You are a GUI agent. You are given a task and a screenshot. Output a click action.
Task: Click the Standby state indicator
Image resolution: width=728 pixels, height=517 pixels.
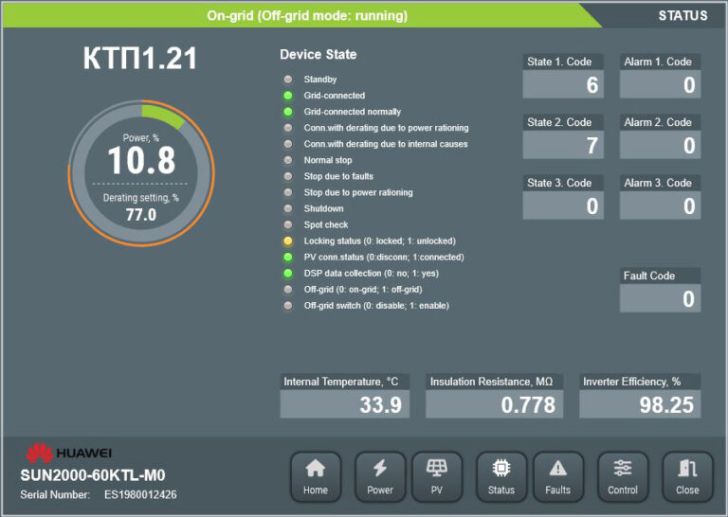point(287,80)
